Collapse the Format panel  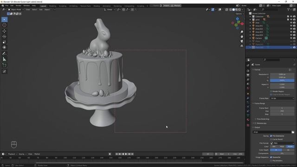[257, 70]
